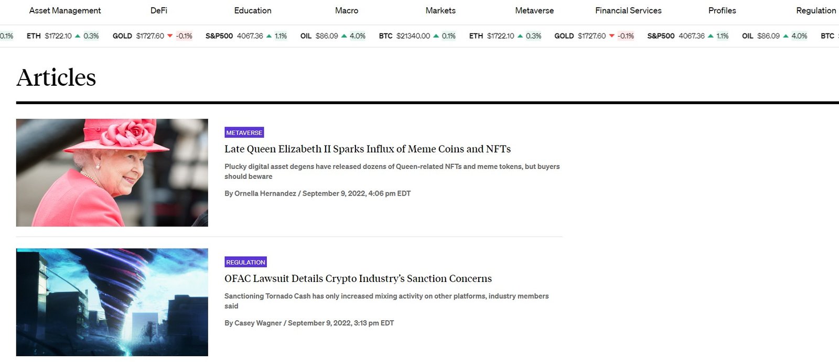Click the Queen Elizabeth article thumbnail
The height and width of the screenshot is (362, 839).
tap(112, 173)
